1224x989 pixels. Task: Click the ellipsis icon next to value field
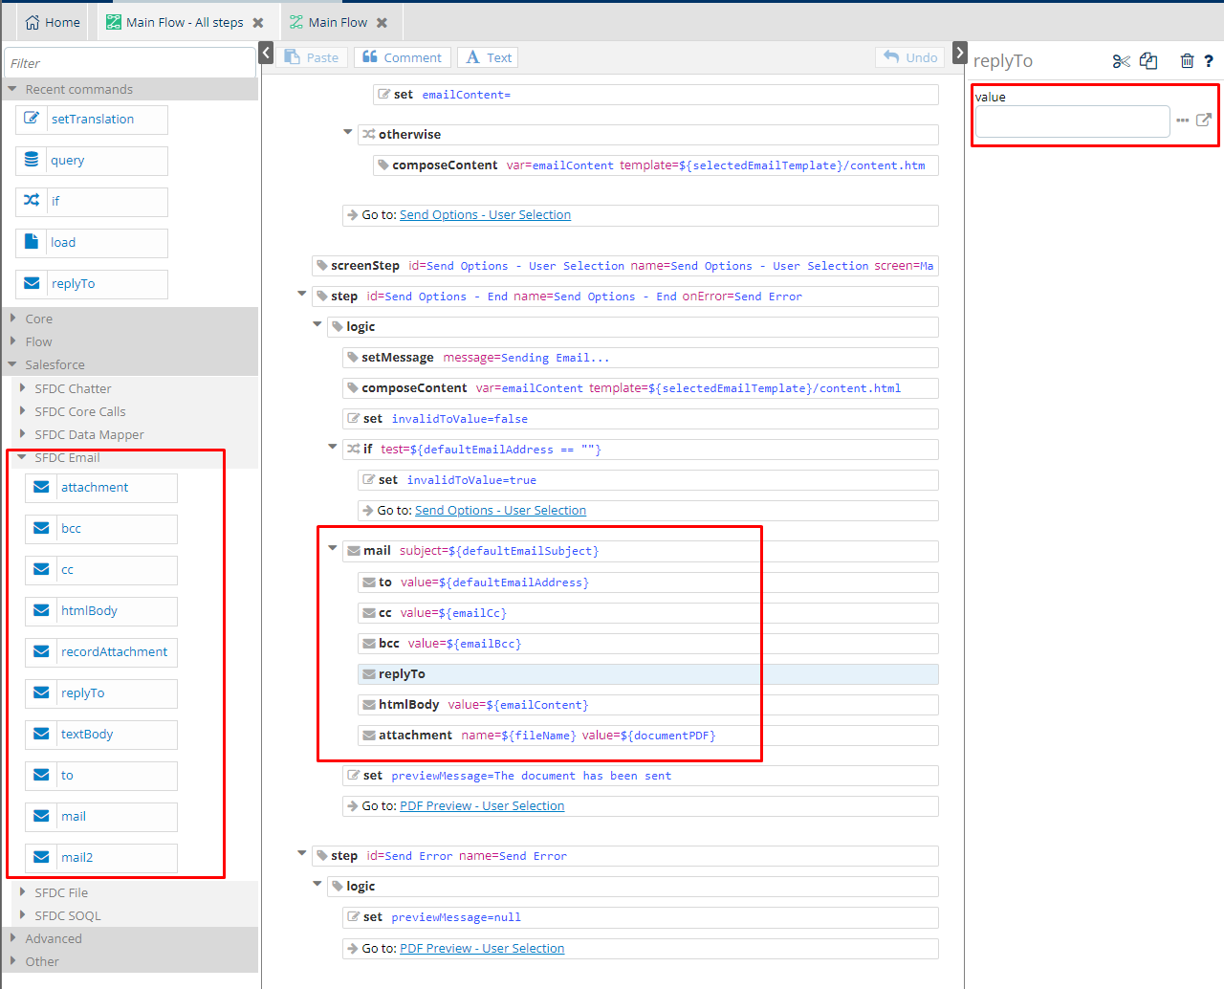pyautogui.click(x=1183, y=121)
